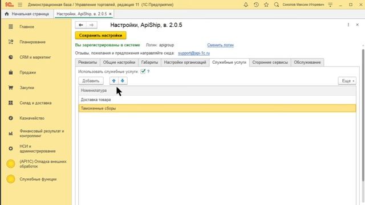Select Служебные услуги tab
Screen dimensions: 365x205
click(229, 62)
